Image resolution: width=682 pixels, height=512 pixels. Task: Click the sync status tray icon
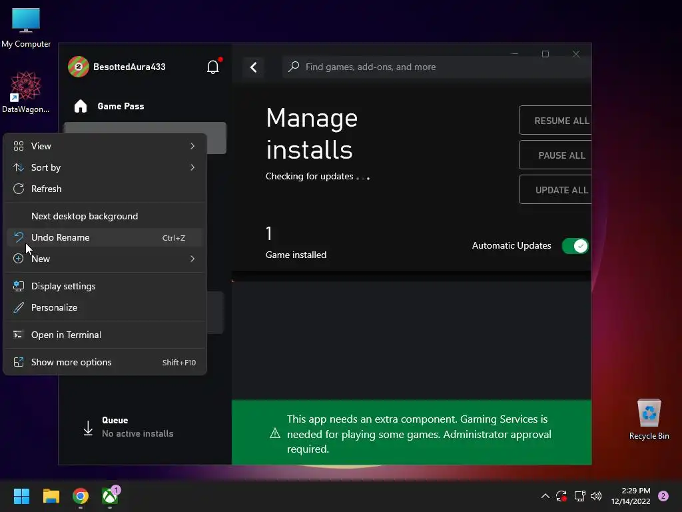tap(561, 496)
